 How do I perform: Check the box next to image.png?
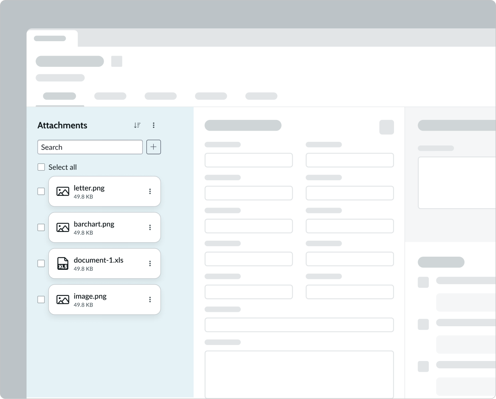coord(41,299)
